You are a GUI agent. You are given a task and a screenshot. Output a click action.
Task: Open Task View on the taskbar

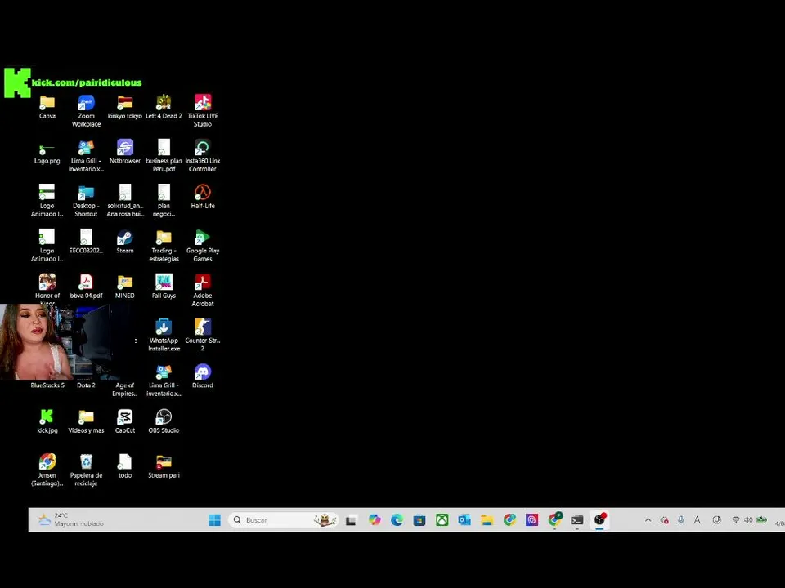pos(351,520)
